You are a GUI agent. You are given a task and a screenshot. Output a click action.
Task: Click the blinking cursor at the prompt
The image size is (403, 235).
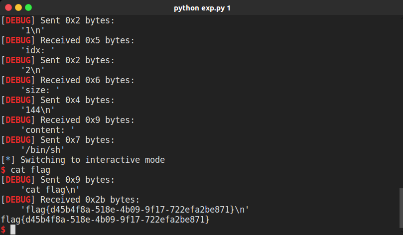[x=13, y=230]
